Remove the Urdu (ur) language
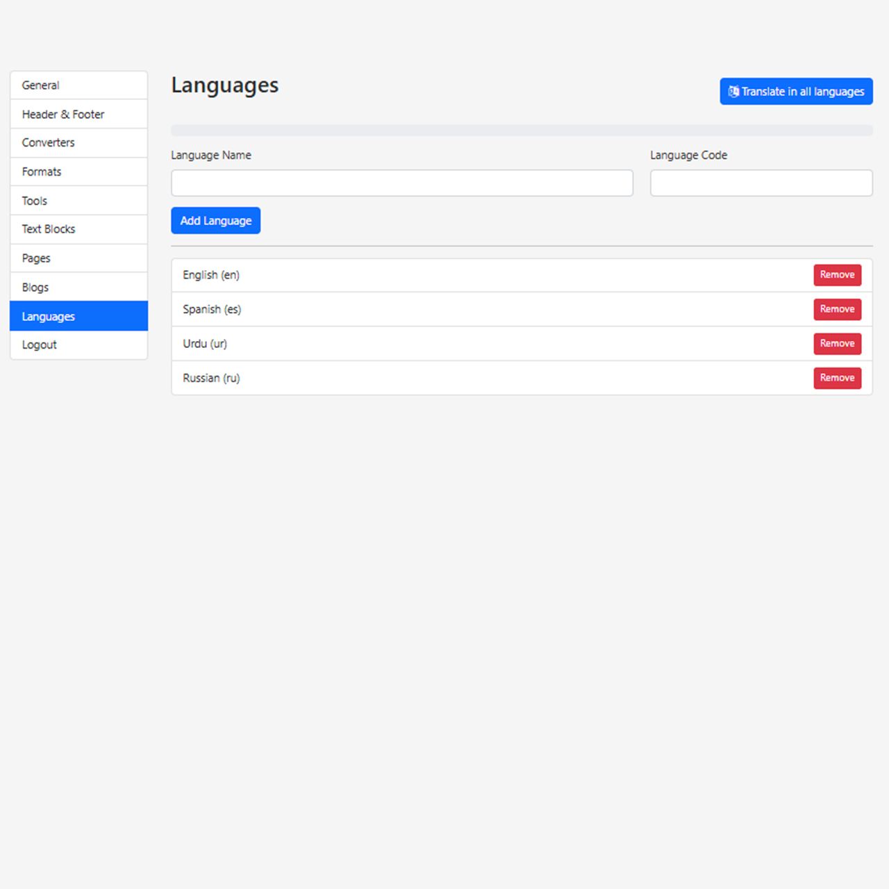The height and width of the screenshot is (889, 889). tap(838, 344)
